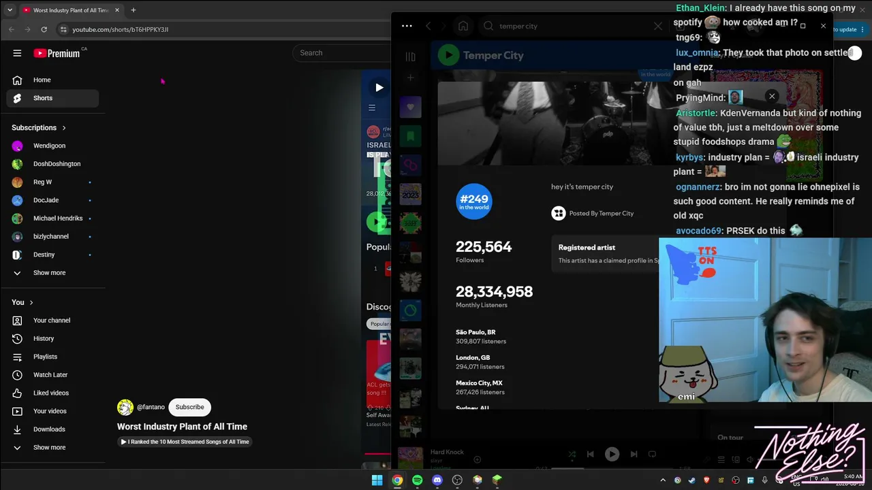872x490 pixels.
Task: Show hidden system tray icons
Action: click(662, 480)
